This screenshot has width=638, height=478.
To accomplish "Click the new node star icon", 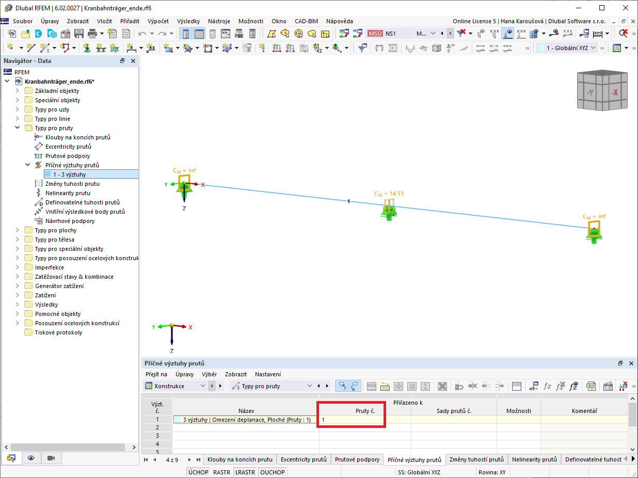I will (x=10, y=48).
